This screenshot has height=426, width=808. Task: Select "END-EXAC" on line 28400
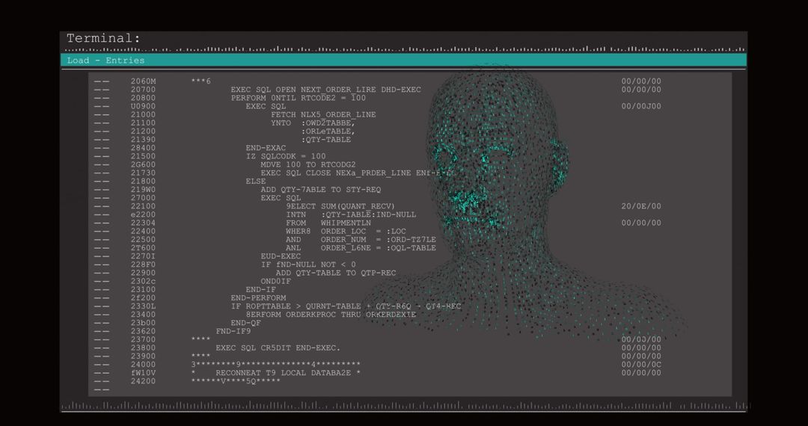[x=266, y=148]
